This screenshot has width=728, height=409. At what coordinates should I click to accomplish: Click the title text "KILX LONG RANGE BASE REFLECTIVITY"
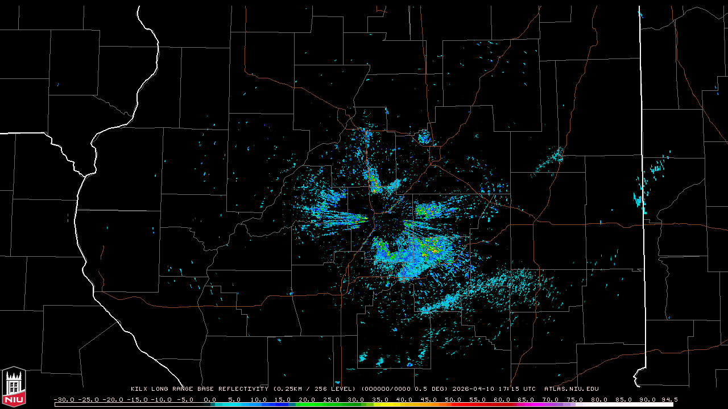pos(199,389)
